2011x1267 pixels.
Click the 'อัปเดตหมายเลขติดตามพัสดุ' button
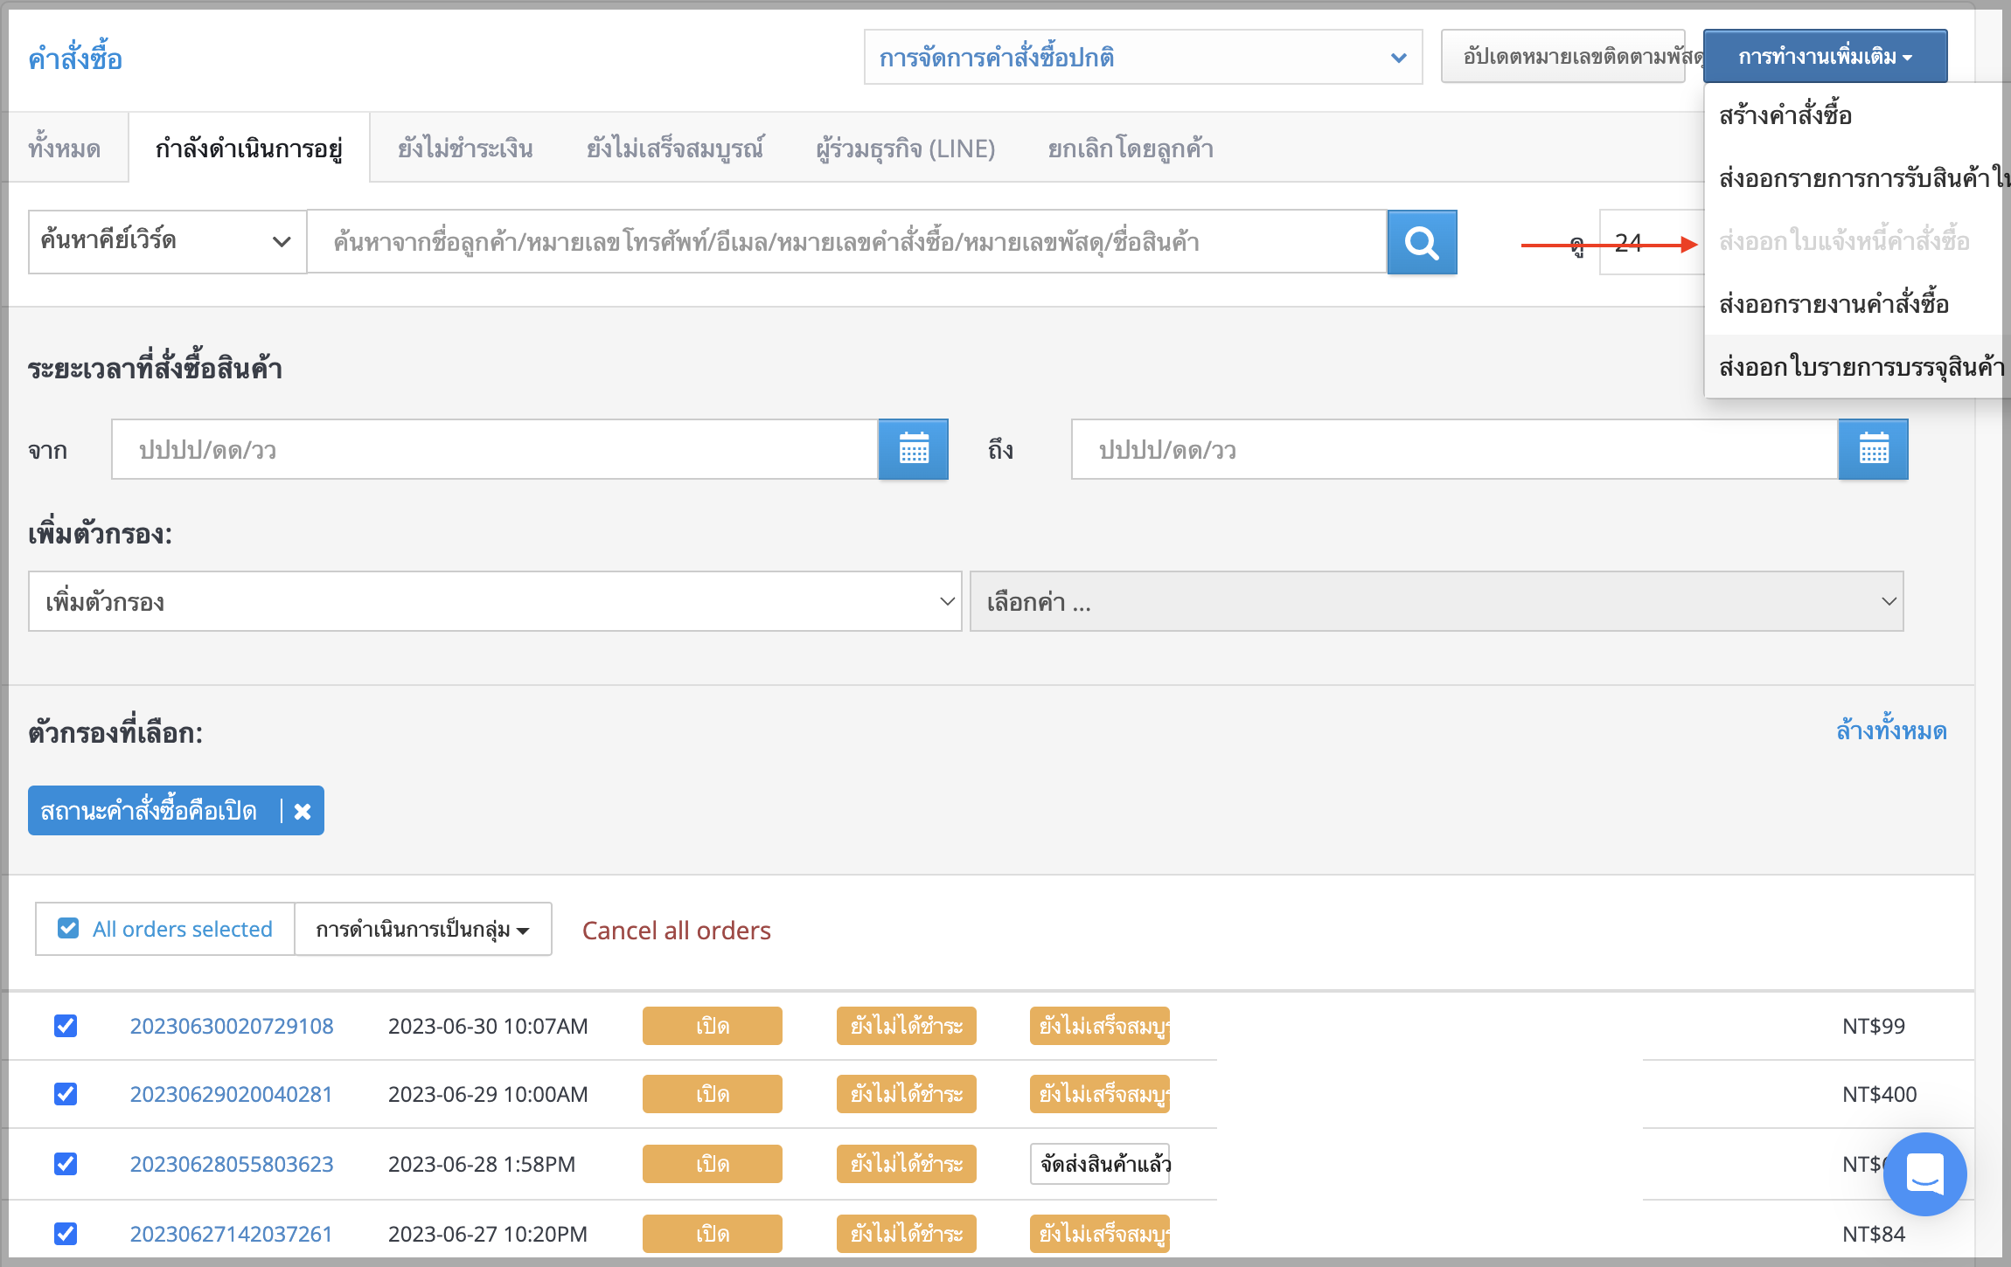point(1563,57)
